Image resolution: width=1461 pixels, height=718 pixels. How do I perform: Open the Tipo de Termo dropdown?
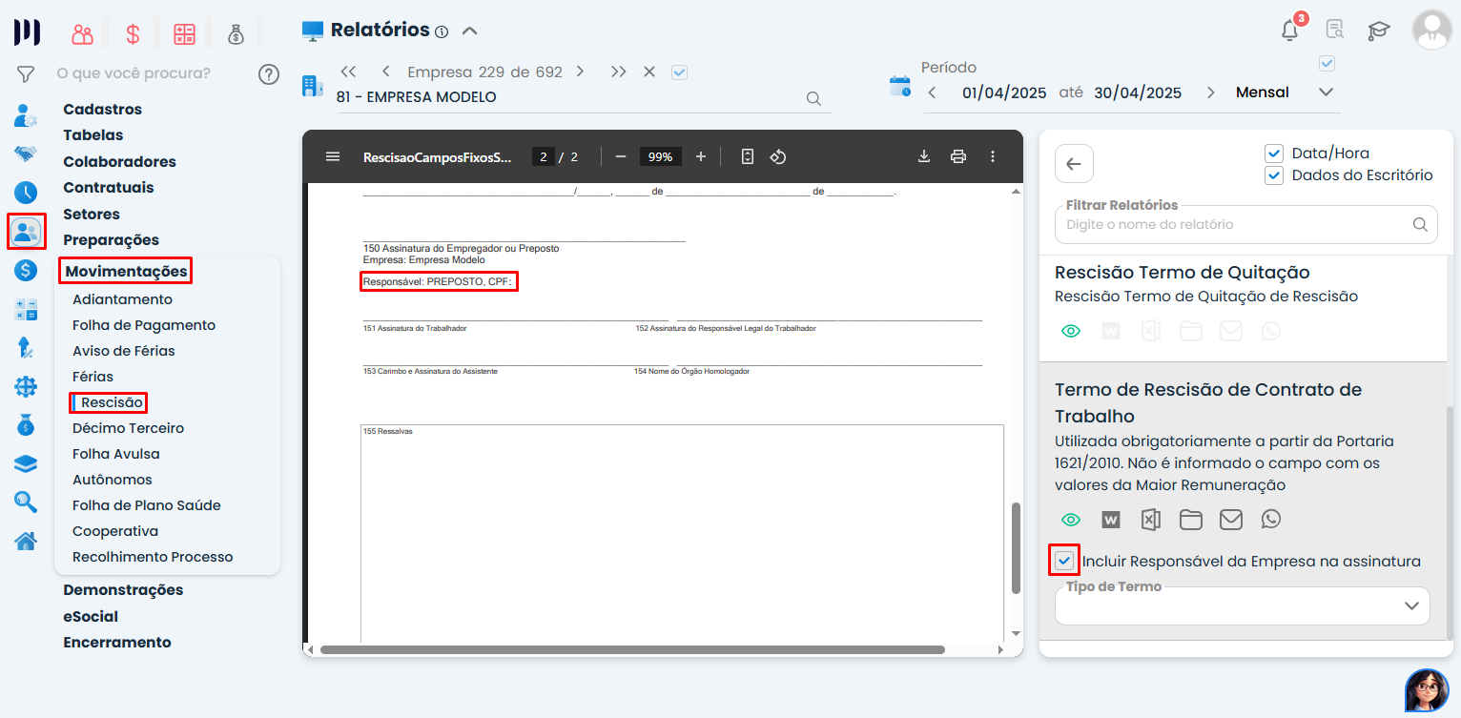[1243, 606]
